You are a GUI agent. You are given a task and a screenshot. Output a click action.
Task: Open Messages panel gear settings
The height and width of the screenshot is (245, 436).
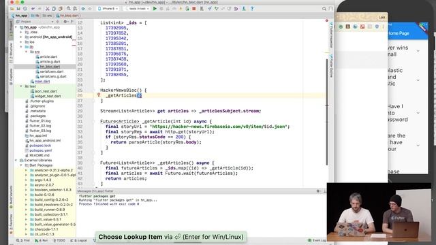click(x=318, y=191)
